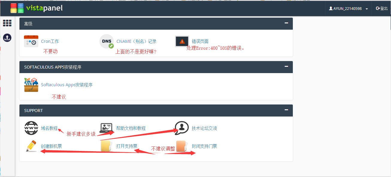The height and width of the screenshot is (177, 391).
Task: Click the 技术论坛交流 chat bubble icon
Action: pyautogui.click(x=182, y=128)
